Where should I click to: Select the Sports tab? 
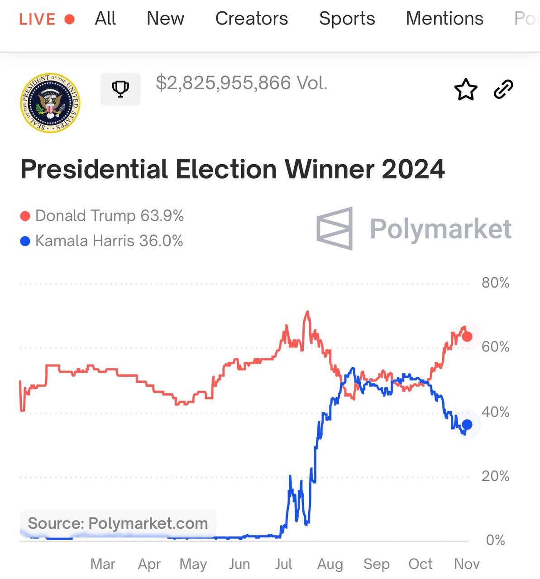point(347,19)
